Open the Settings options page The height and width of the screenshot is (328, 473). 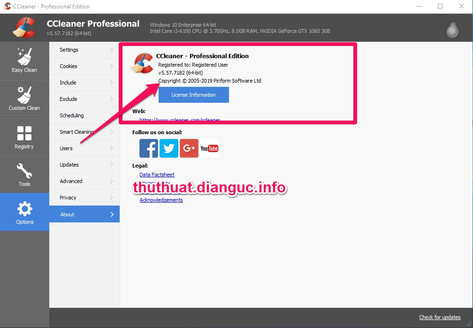click(x=84, y=50)
